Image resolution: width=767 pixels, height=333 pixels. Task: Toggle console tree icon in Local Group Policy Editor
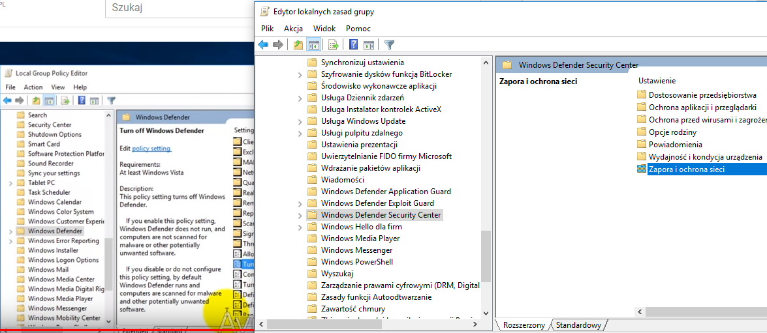click(48, 100)
